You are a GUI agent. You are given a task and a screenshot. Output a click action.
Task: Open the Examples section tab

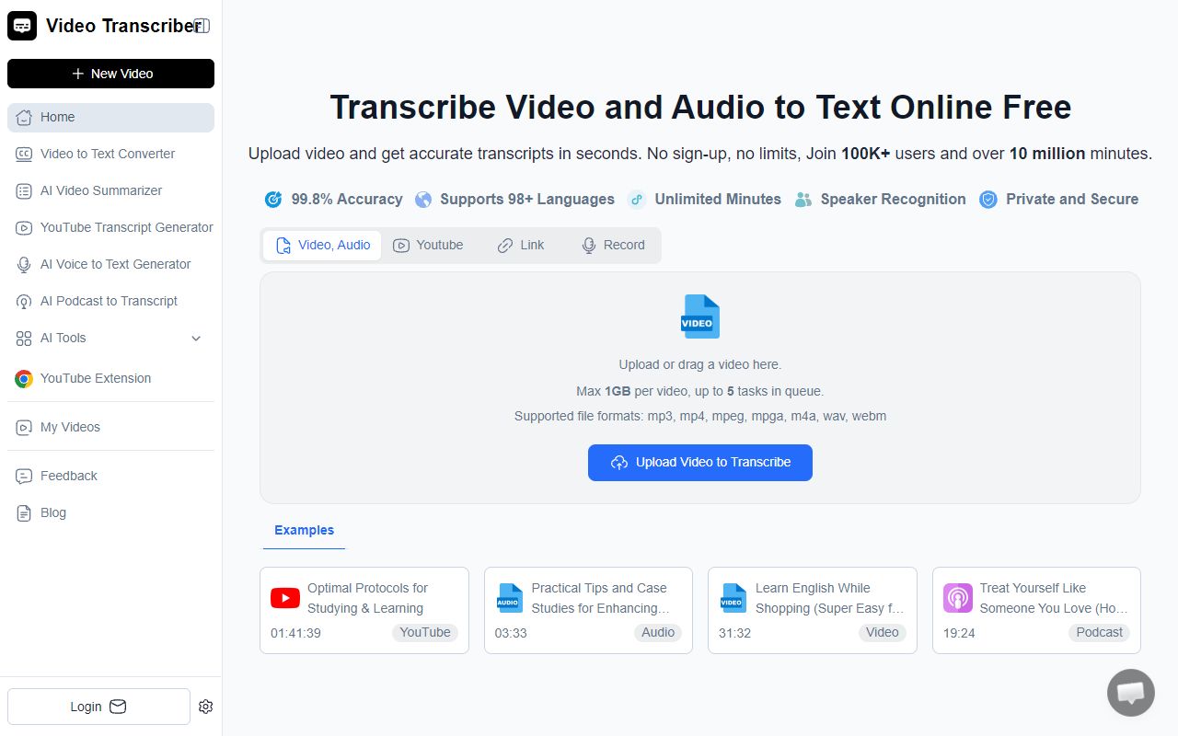pyautogui.click(x=304, y=530)
